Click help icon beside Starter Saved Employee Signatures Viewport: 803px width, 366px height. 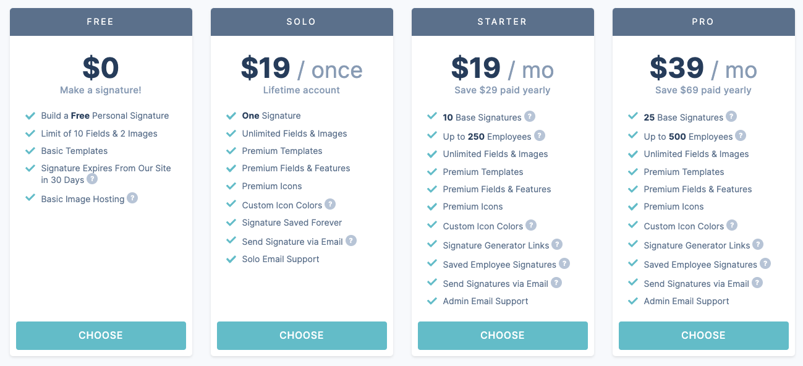coord(564,263)
